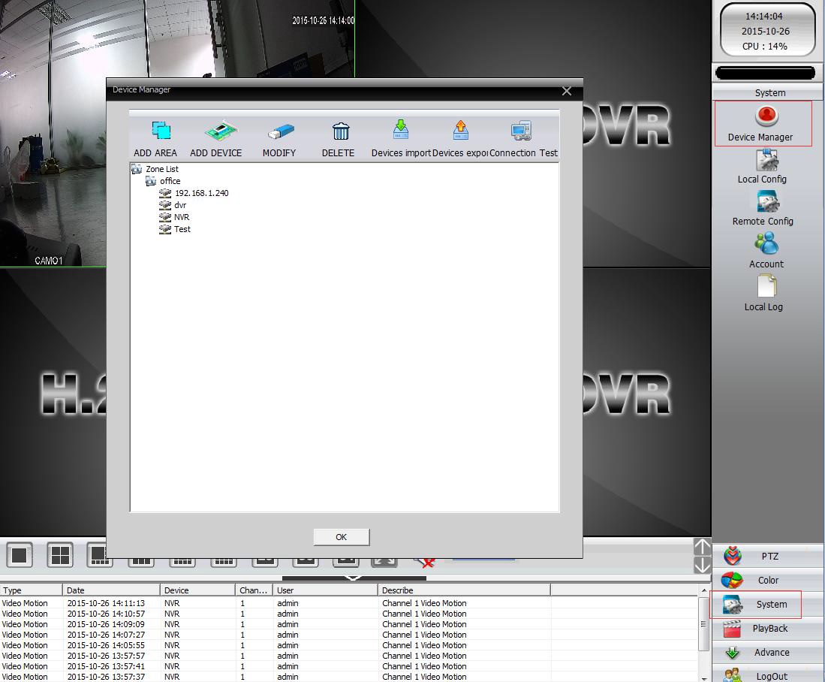Close the Device Manager dialog
The width and height of the screenshot is (825, 682).
click(567, 91)
